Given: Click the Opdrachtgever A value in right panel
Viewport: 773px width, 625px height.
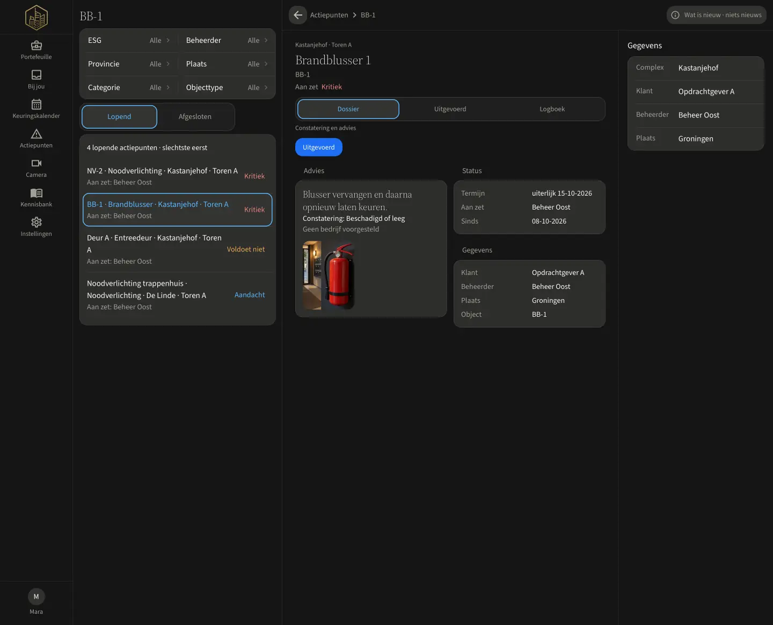Looking at the screenshot, I should [x=706, y=92].
